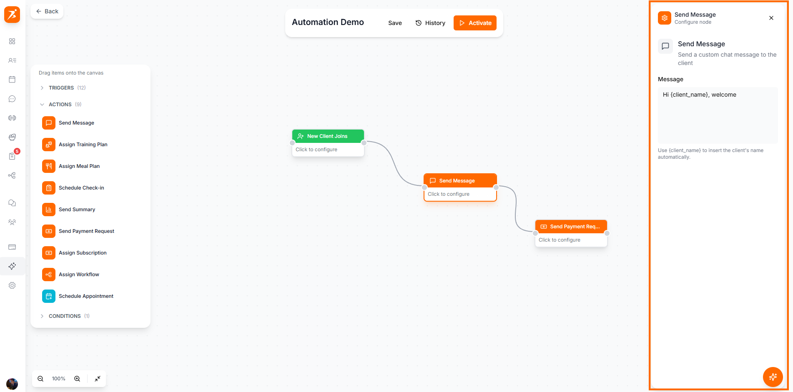Select the Automations sparkle icon in sidebar
This screenshot has height=392, width=793.
(12, 266)
